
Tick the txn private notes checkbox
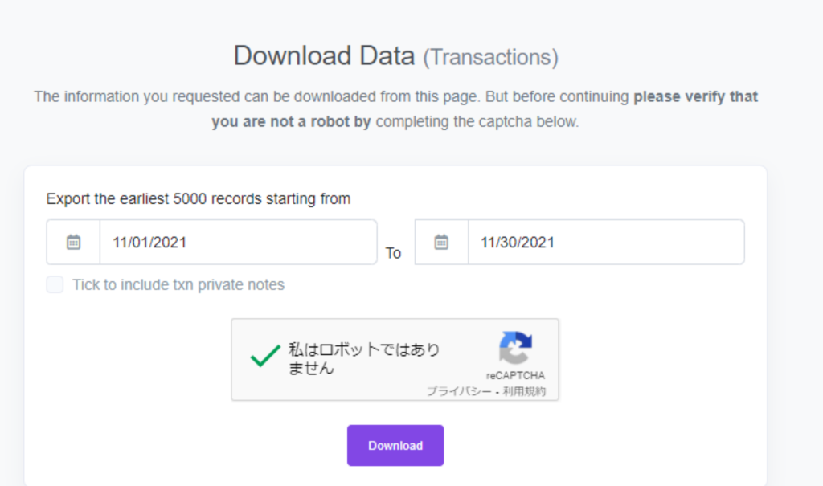click(x=55, y=284)
